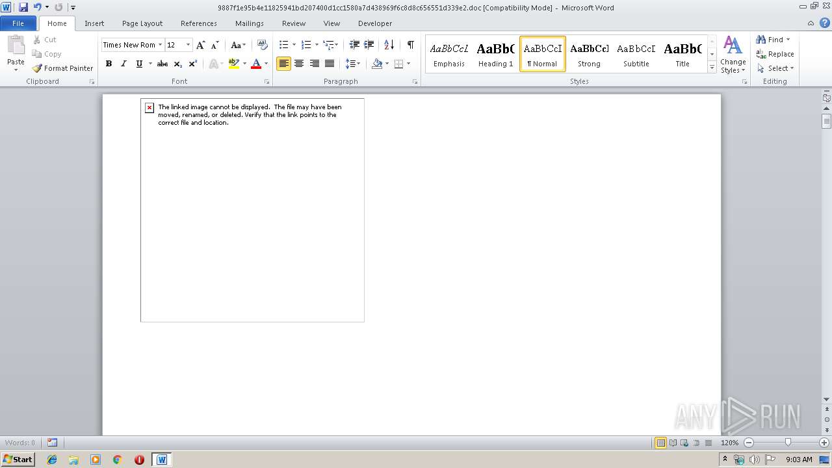Click the Shrink Font icon
Image resolution: width=832 pixels, height=468 pixels.
coord(214,45)
